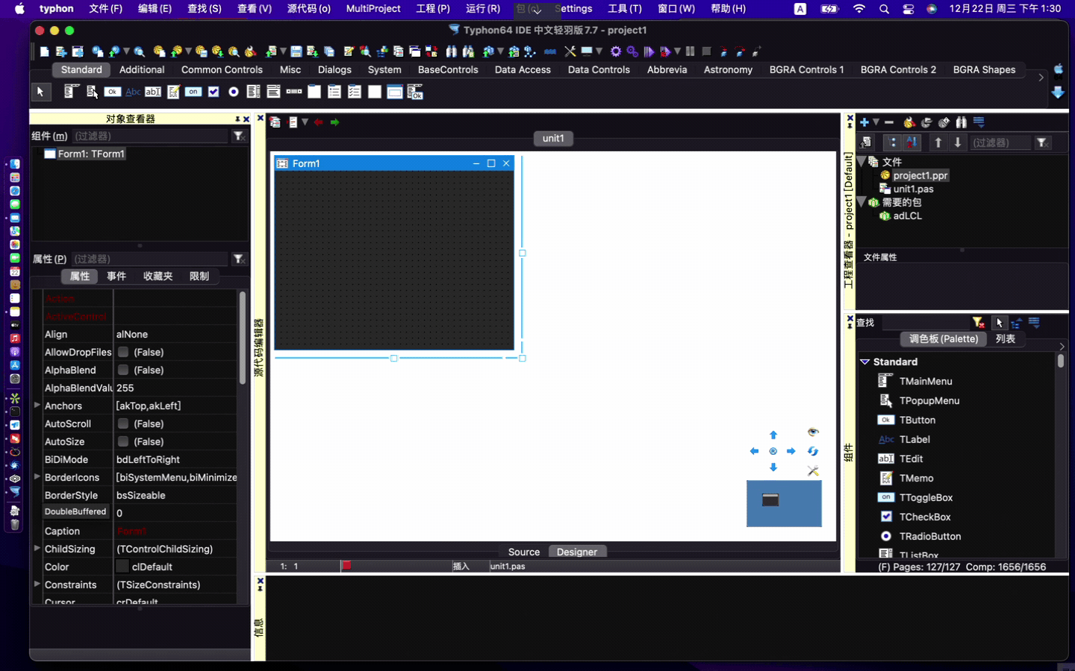This screenshot has width=1075, height=671.
Task: Click the blue plus Add icon in project inspector
Action: 864,122
